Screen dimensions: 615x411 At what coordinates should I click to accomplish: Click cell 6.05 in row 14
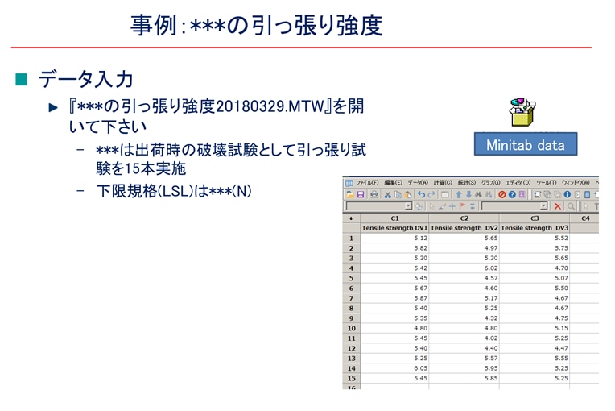pyautogui.click(x=394, y=368)
